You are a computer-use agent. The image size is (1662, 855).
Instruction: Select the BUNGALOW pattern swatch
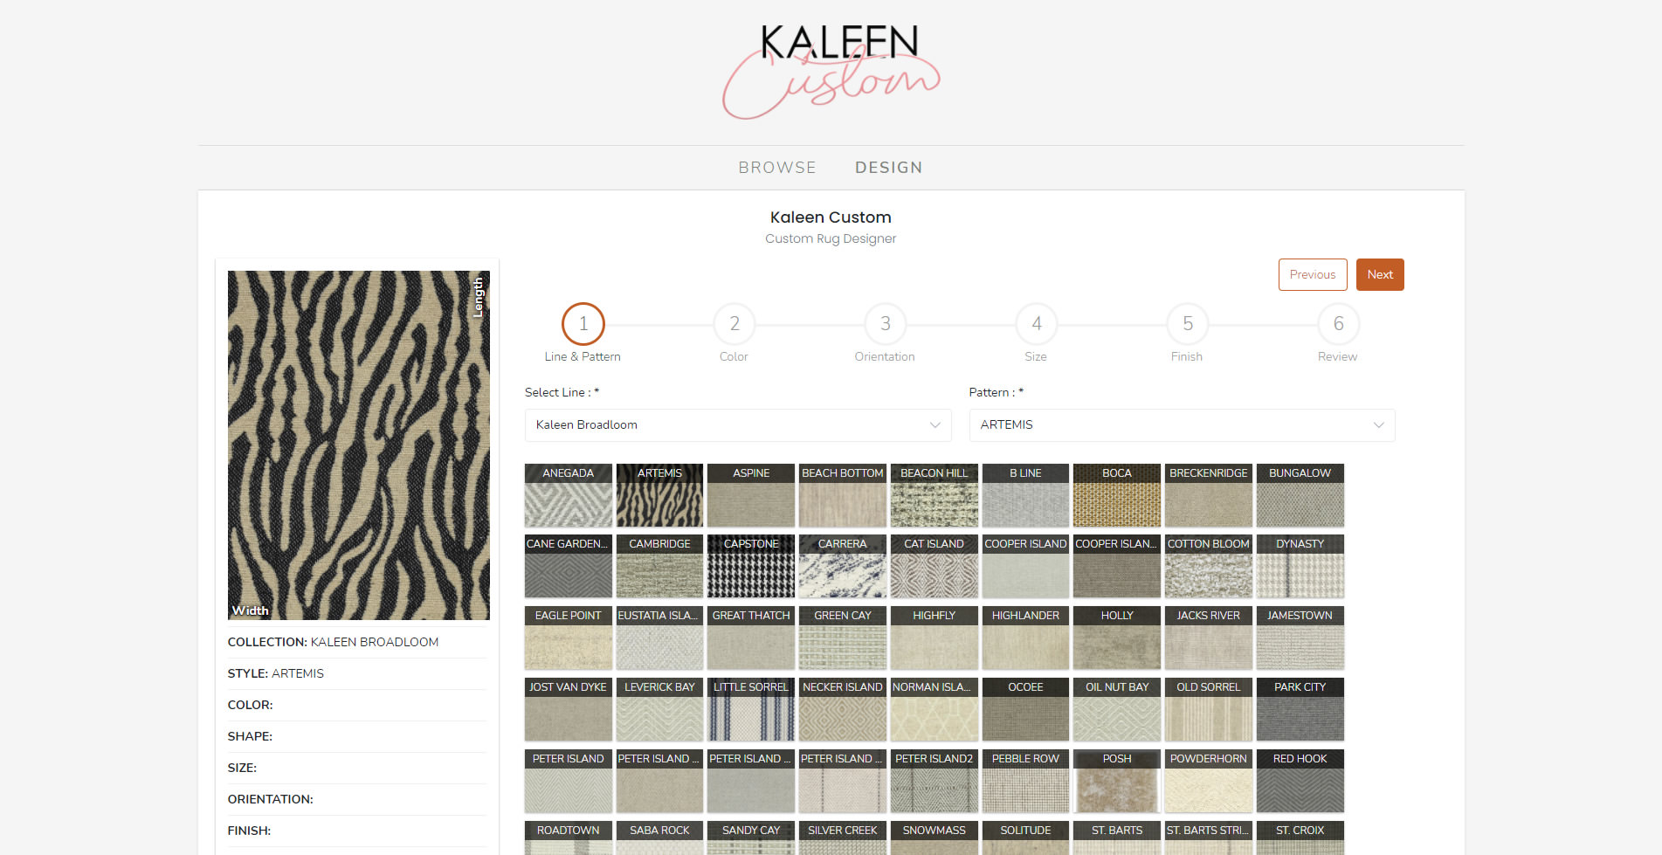pyautogui.click(x=1300, y=495)
